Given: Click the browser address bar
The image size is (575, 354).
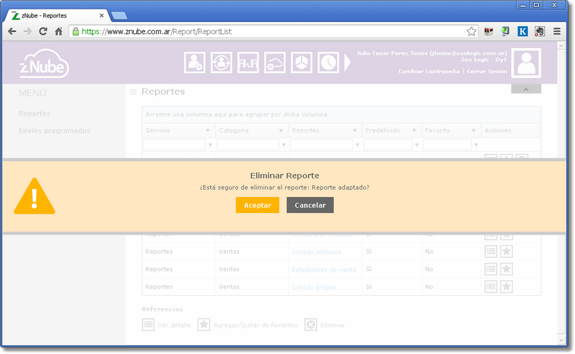Looking at the screenshot, I should 267,31.
